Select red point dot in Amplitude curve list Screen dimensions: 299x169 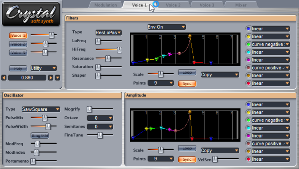tap(248, 159)
